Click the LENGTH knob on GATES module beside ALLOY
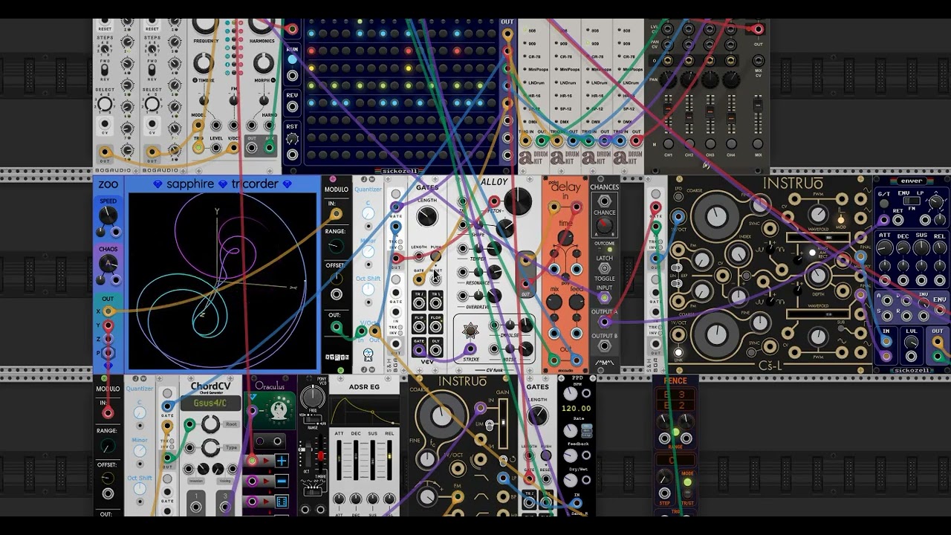The width and height of the screenshot is (951, 535). point(426,216)
